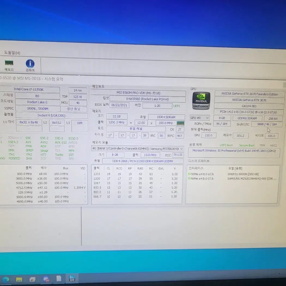Click the DDR4-2666 / PC4-21300 module type
The width and height of the screenshot is (286, 286).
[143, 161]
